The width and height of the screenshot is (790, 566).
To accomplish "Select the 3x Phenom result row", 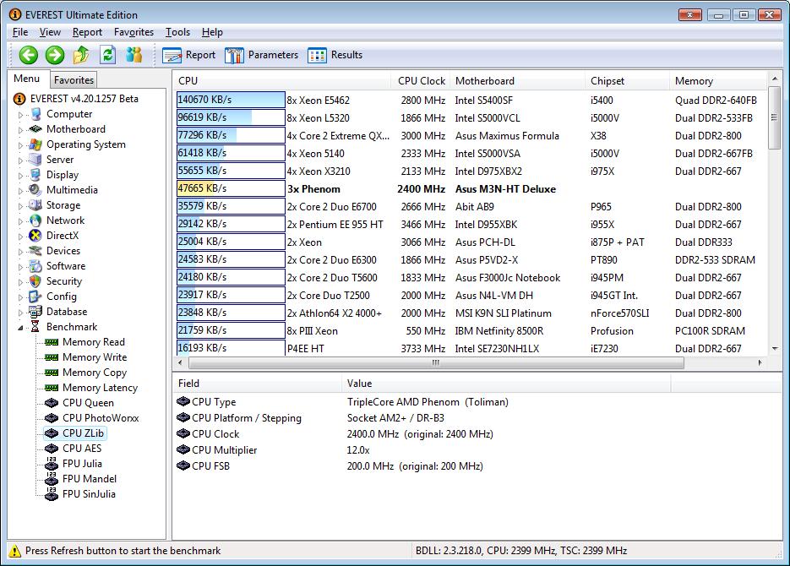I will click(471, 189).
